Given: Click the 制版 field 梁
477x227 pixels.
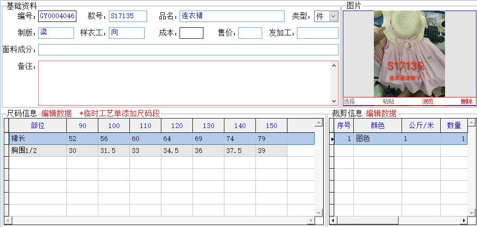Looking at the screenshot, I should point(56,33).
